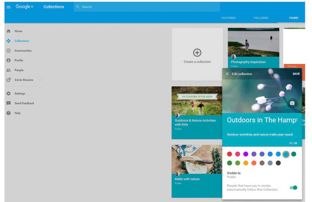Click Create a collection label
The height and width of the screenshot is (202, 312).
coord(197,62)
